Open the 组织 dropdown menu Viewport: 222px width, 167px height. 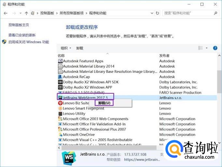66,48
